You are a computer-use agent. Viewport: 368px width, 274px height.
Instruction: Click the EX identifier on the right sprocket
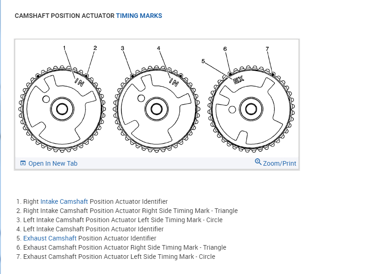pyautogui.click(x=238, y=80)
